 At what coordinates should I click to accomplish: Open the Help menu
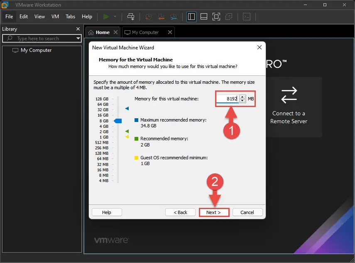(x=87, y=17)
